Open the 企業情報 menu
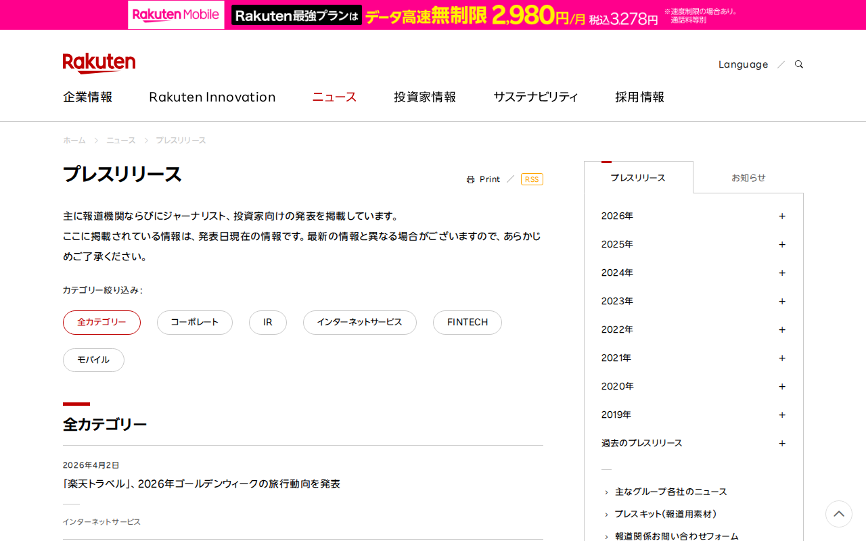866x541 pixels. [x=88, y=97]
